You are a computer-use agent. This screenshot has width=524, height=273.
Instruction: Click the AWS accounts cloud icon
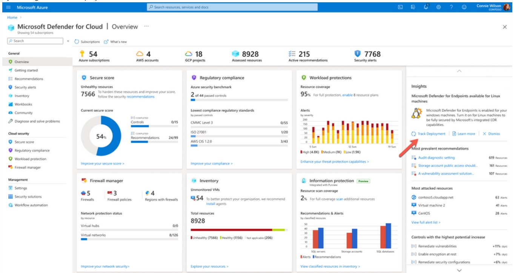[140, 54]
